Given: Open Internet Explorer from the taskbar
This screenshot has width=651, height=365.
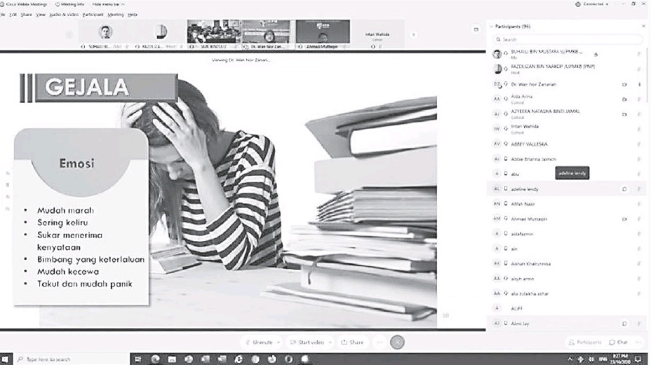Looking at the screenshot, I should (239, 359).
